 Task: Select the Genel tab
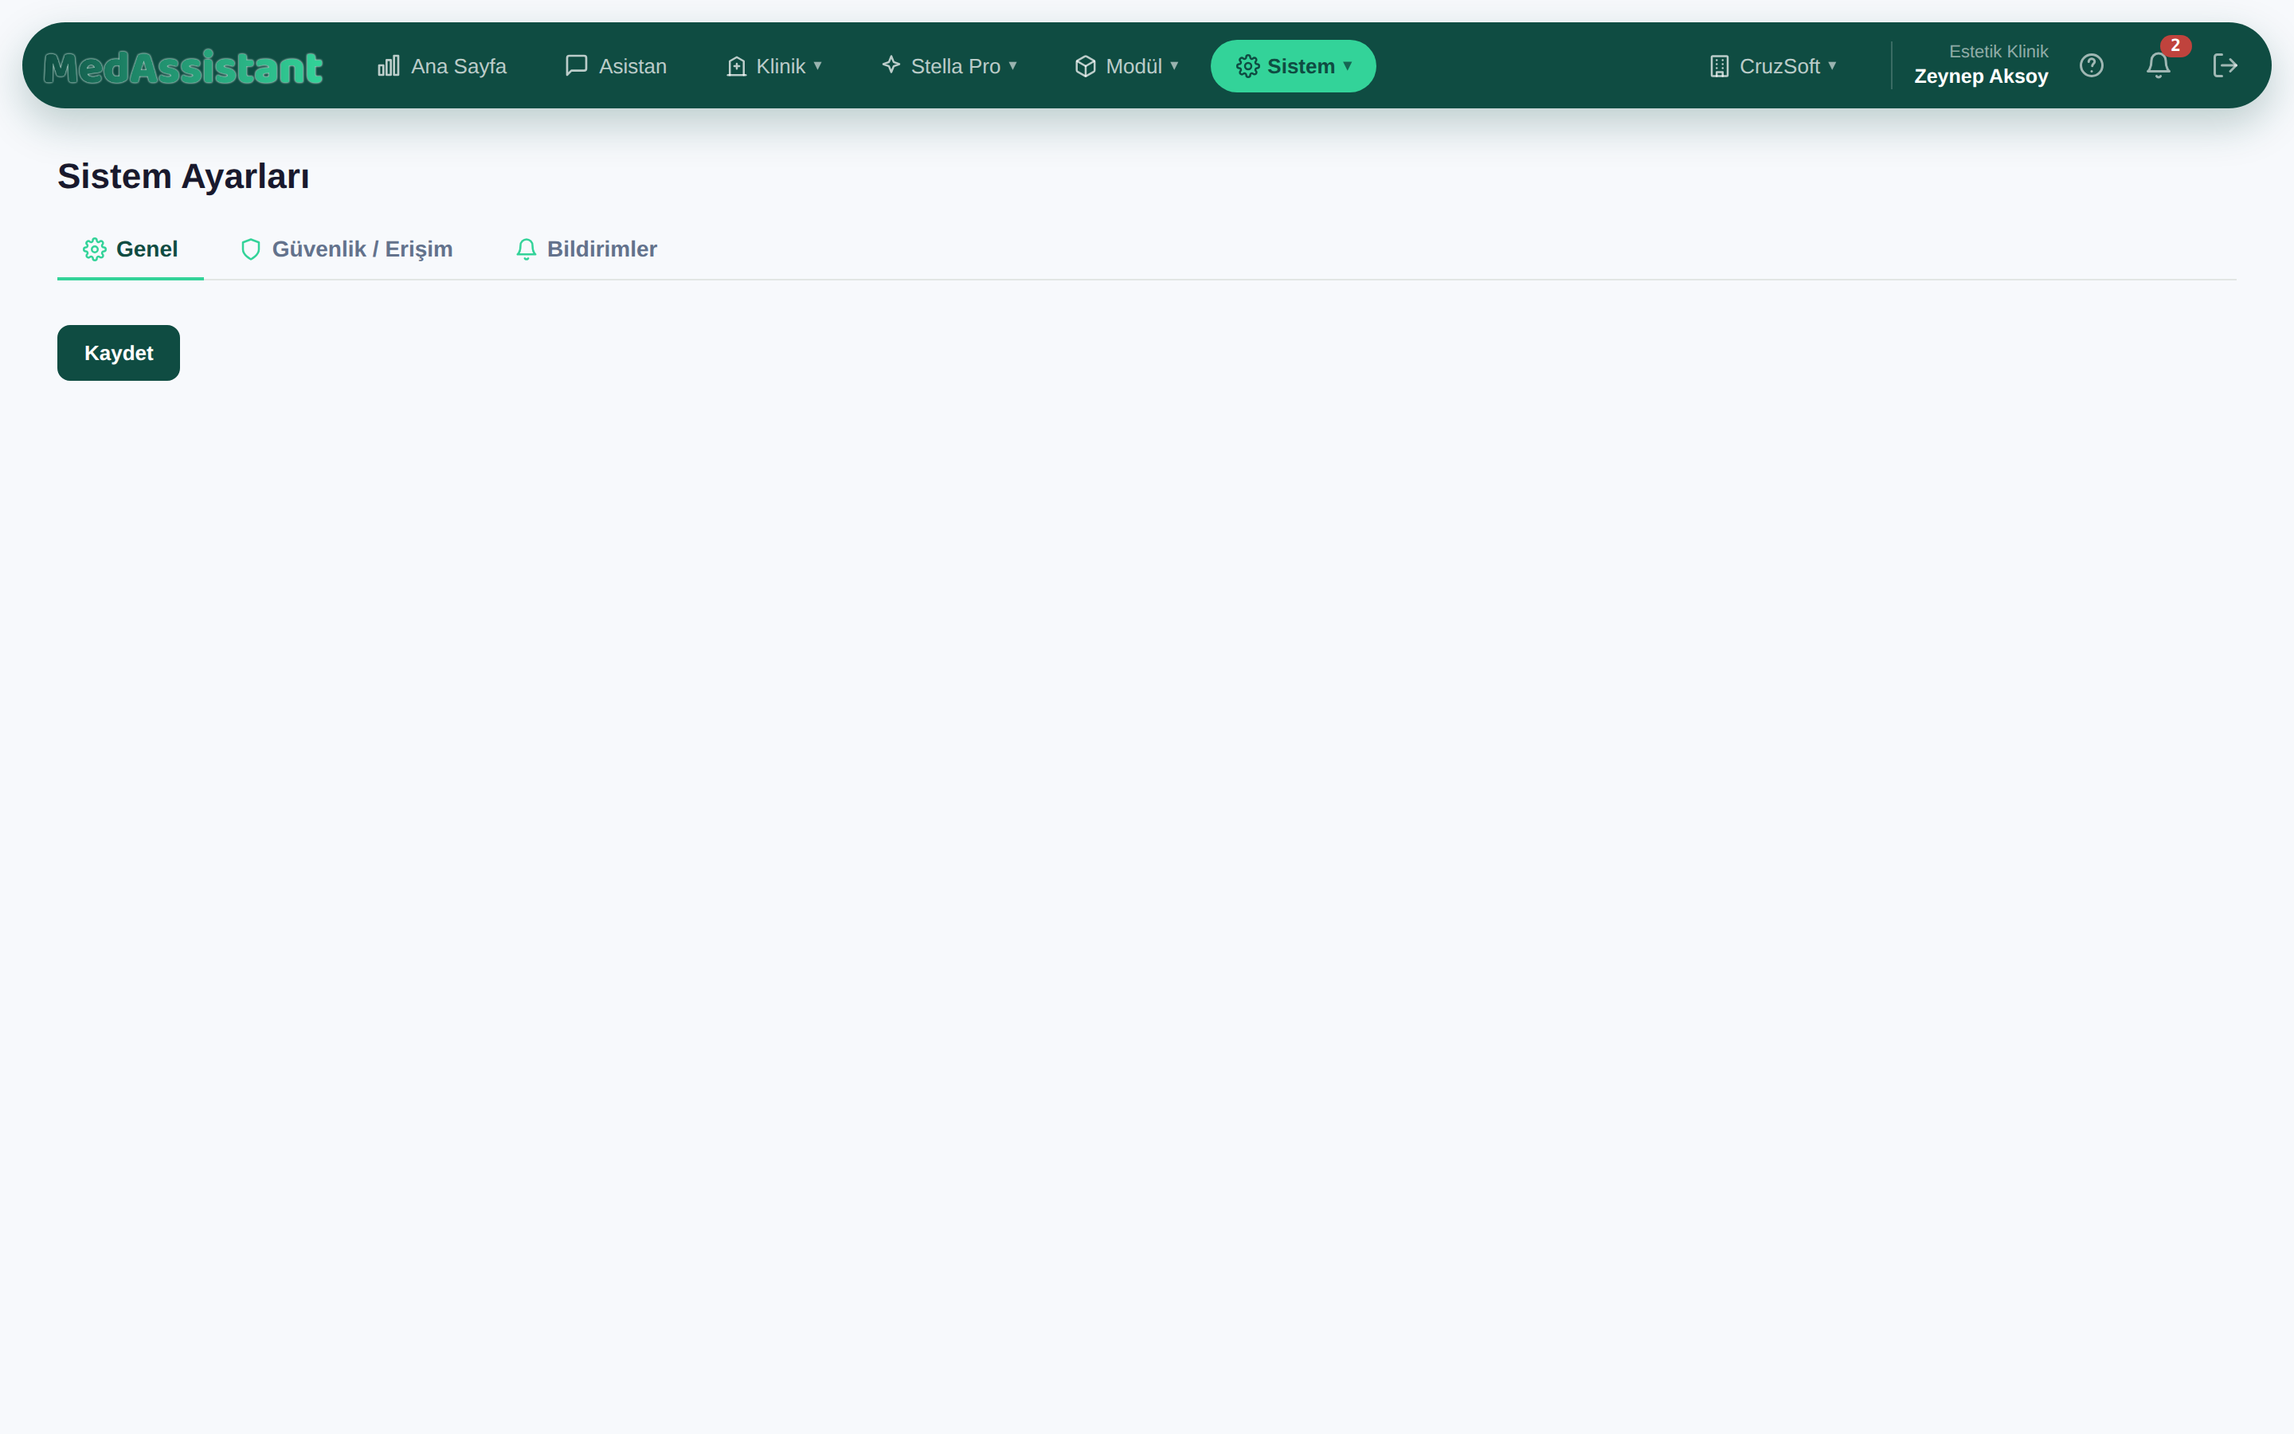[131, 249]
